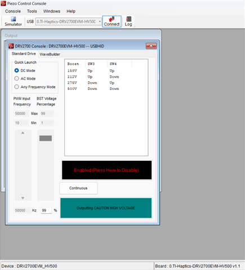This screenshot has width=245, height=270.
Task: Click the Boost column header
Action: [x=75, y=64]
